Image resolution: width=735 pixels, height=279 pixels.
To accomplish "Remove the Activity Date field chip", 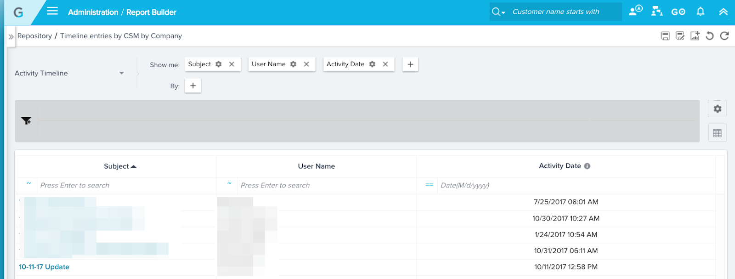I will [385, 64].
